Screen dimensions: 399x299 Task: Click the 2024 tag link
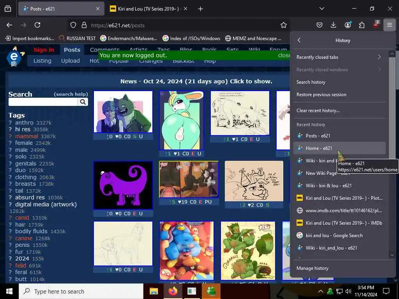click(x=22, y=259)
